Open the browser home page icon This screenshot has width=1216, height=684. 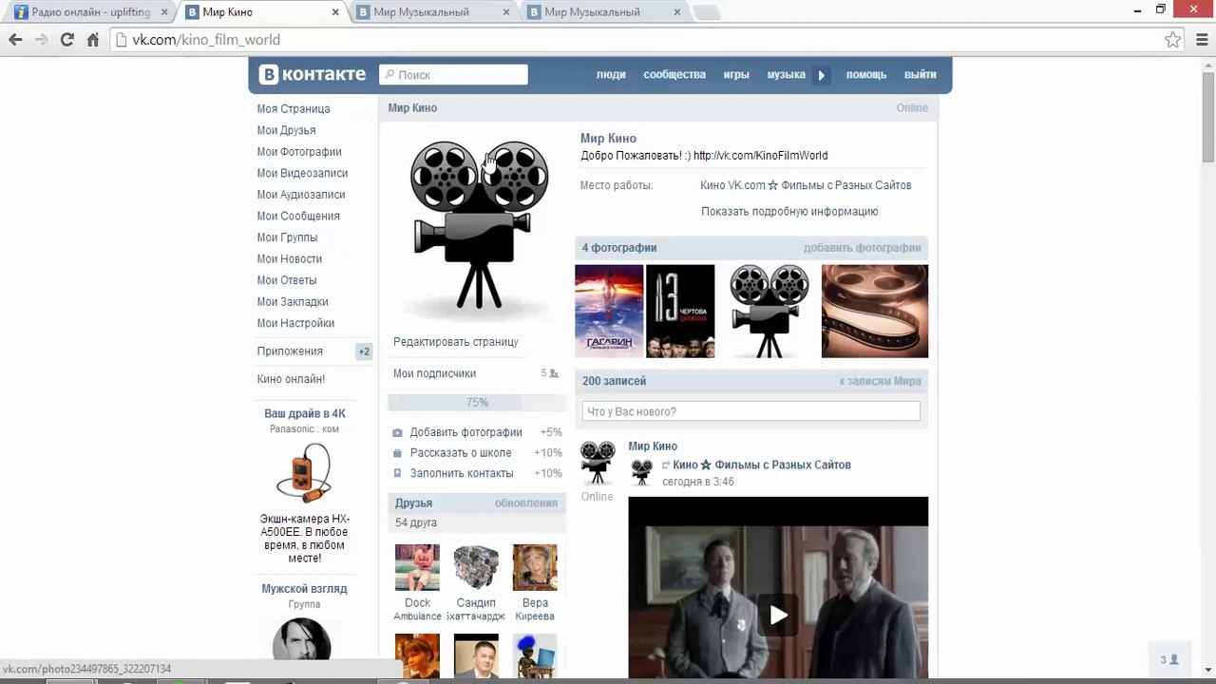point(92,40)
